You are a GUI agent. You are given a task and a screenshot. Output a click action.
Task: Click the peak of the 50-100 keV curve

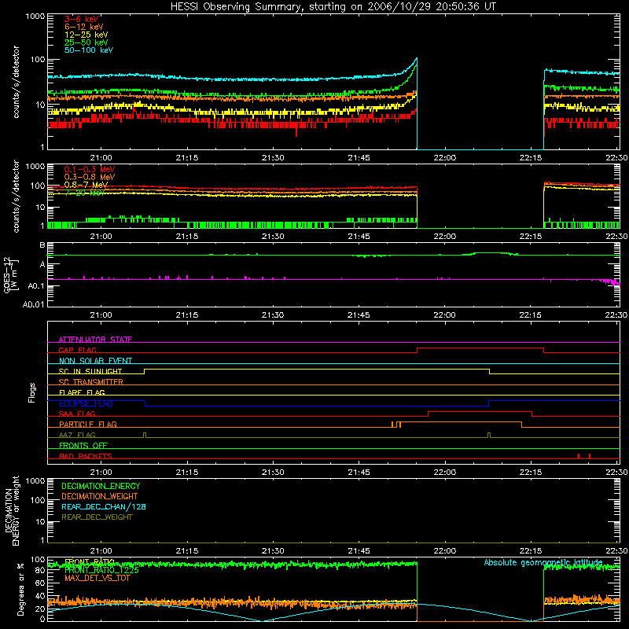[417, 58]
